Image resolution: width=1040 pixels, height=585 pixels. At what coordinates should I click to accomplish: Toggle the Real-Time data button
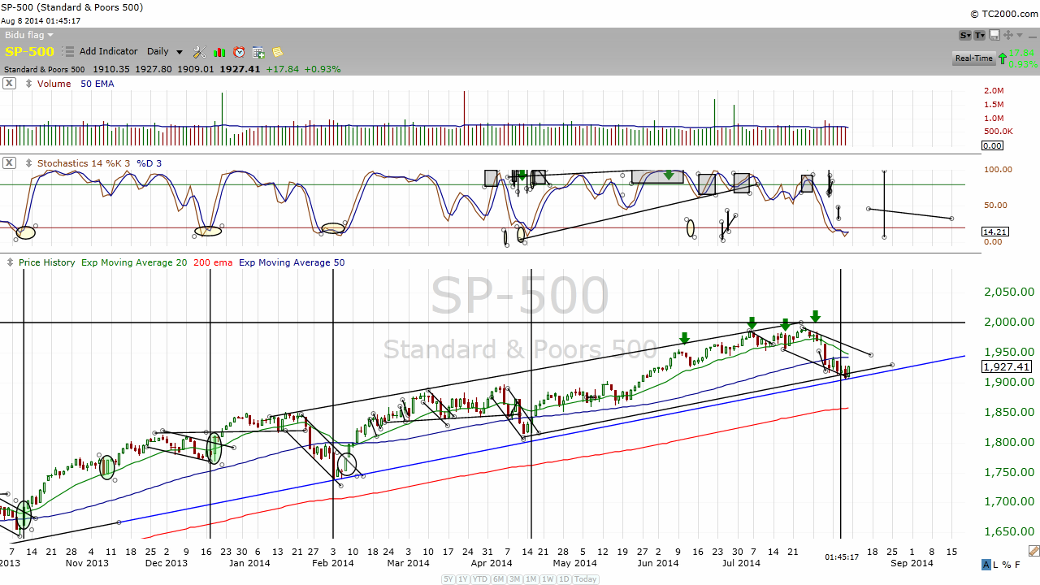pyautogui.click(x=973, y=58)
